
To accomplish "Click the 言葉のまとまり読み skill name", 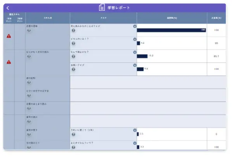I will (x=36, y=104).
